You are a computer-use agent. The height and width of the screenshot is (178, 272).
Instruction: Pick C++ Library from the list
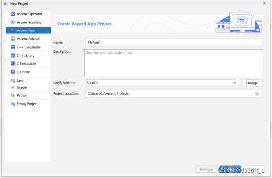point(28,56)
